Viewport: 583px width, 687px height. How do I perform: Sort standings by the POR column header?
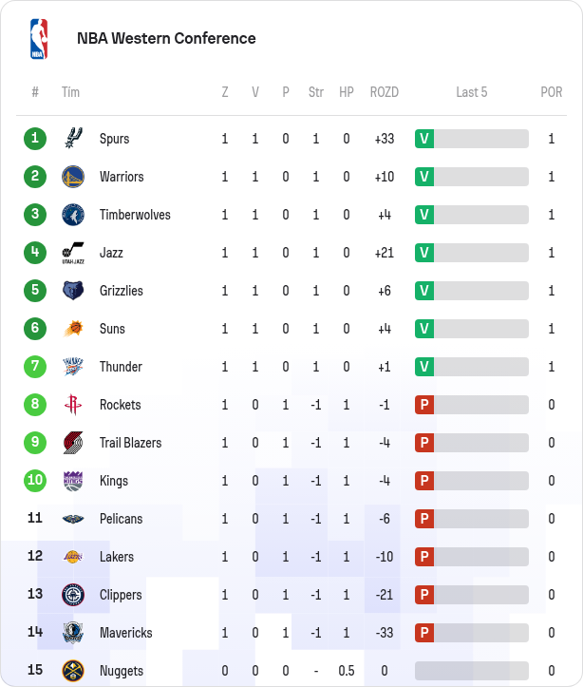pos(552,92)
